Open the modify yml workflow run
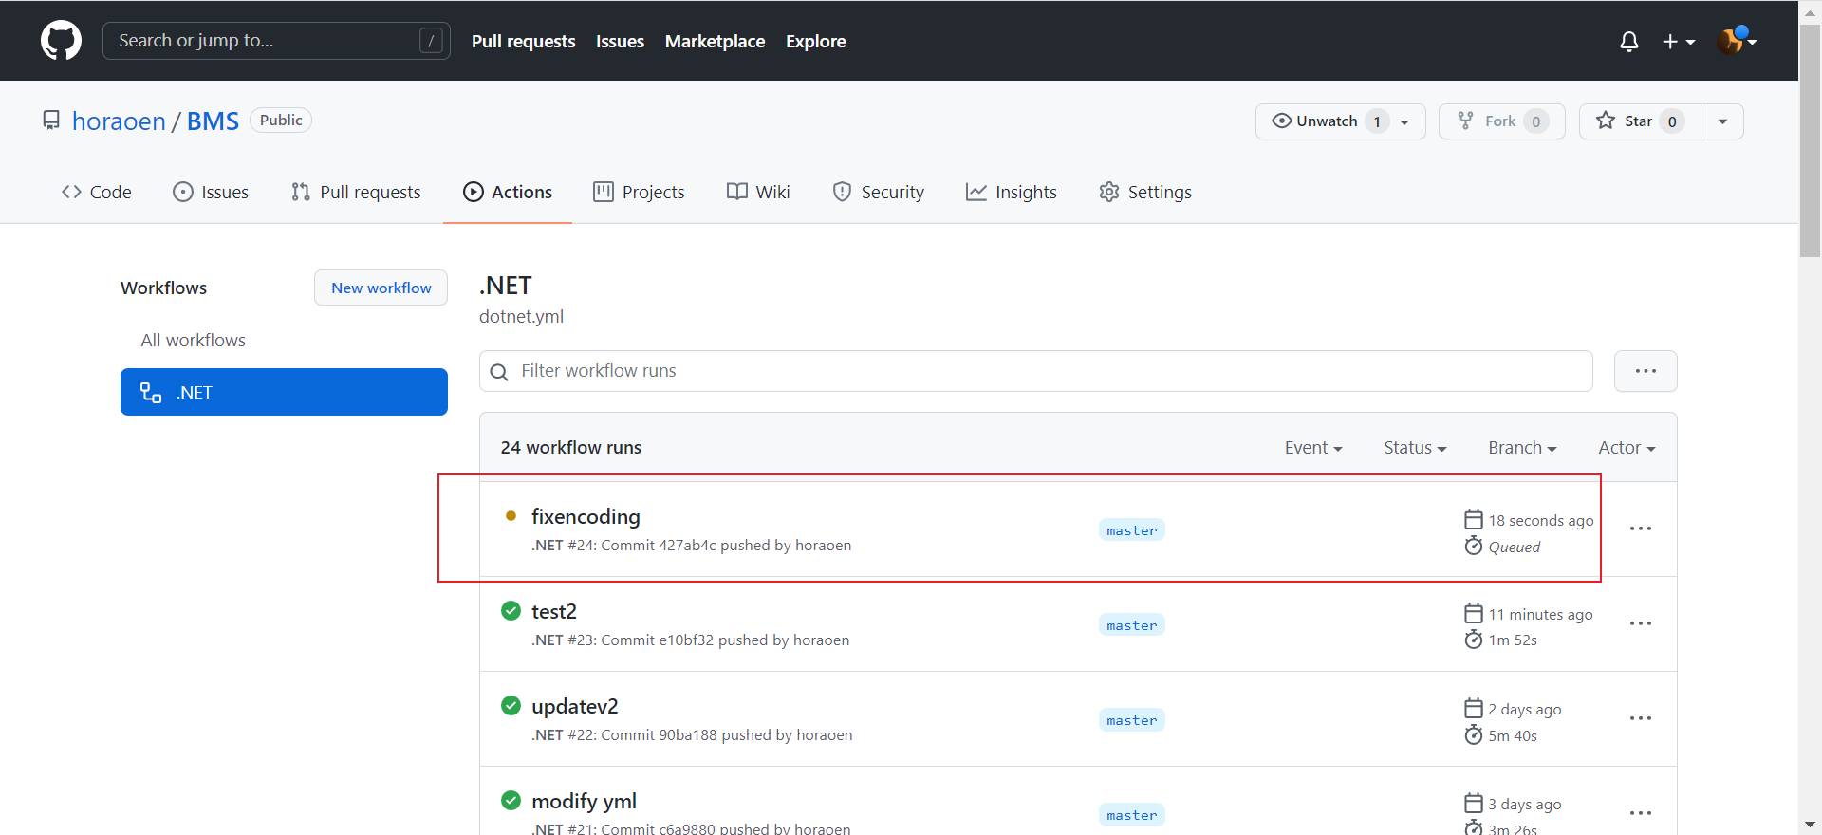The image size is (1822, 835). 584,801
